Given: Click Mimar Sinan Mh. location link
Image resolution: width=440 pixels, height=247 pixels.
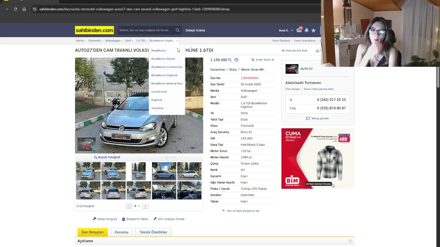Looking at the screenshot, I should click(x=253, y=70).
